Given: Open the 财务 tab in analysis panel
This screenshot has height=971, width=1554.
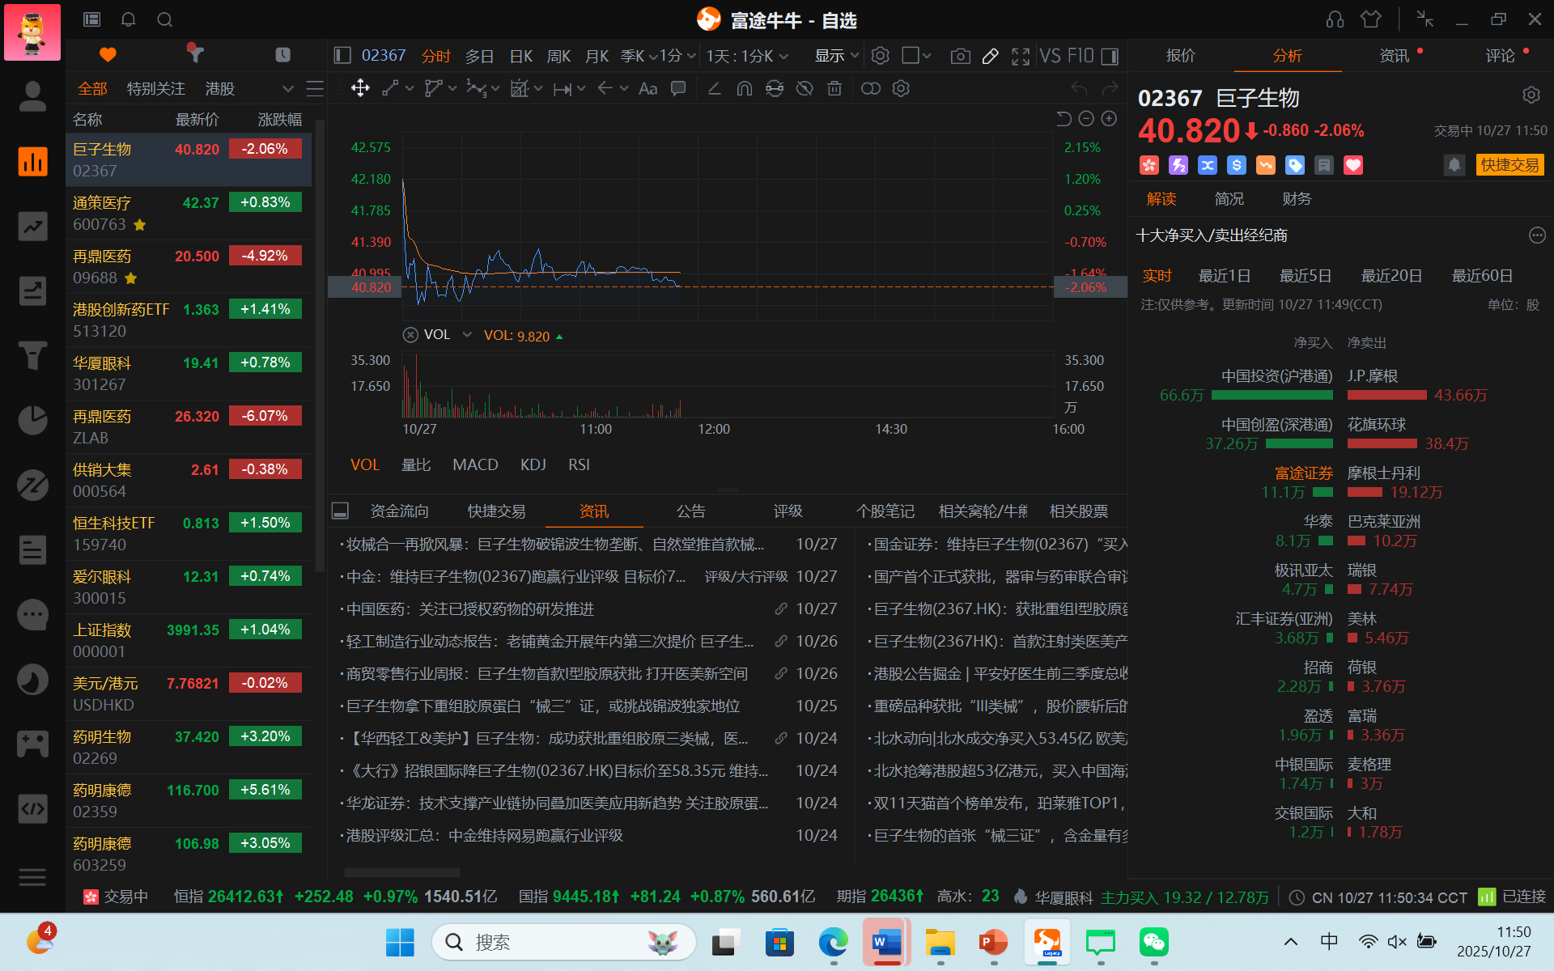Looking at the screenshot, I should 1297,199.
